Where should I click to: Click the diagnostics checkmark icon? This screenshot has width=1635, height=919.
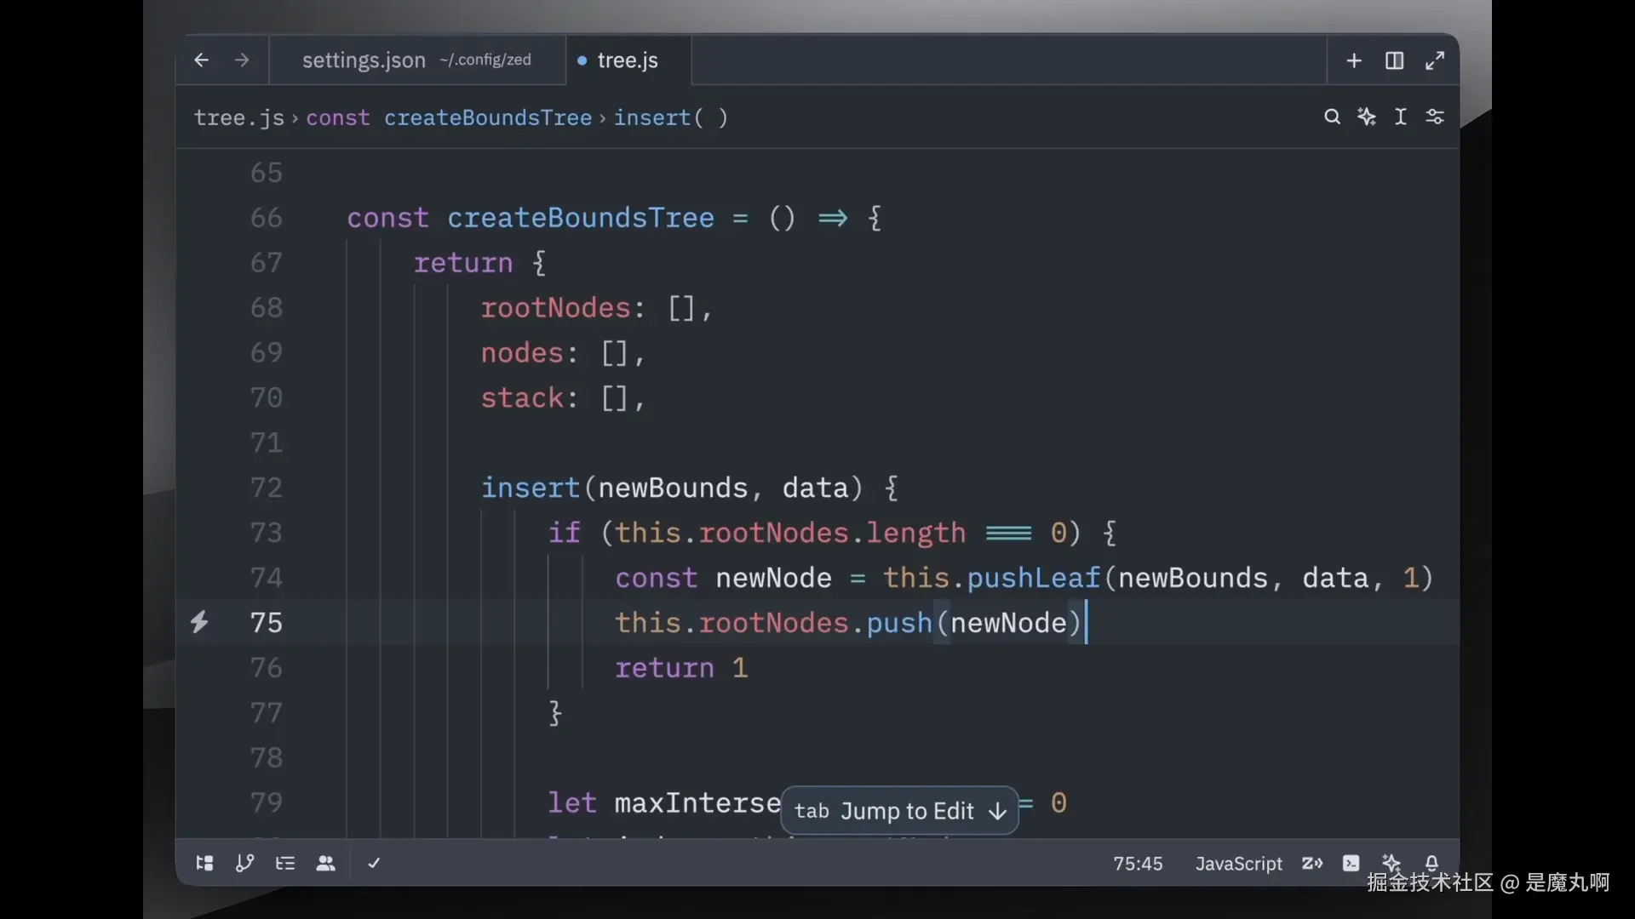point(374,863)
